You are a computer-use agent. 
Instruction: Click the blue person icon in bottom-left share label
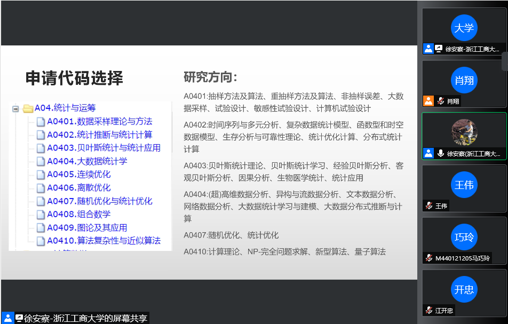7,318
